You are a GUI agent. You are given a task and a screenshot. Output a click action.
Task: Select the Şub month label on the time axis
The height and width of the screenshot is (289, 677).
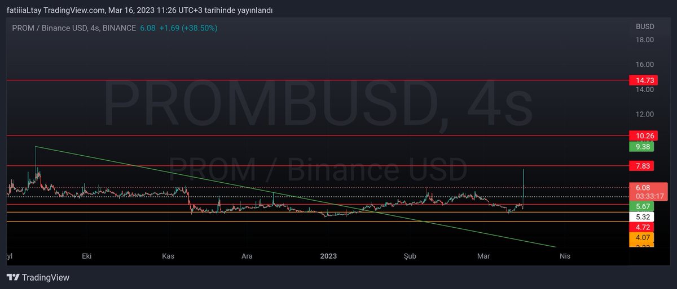410,256
